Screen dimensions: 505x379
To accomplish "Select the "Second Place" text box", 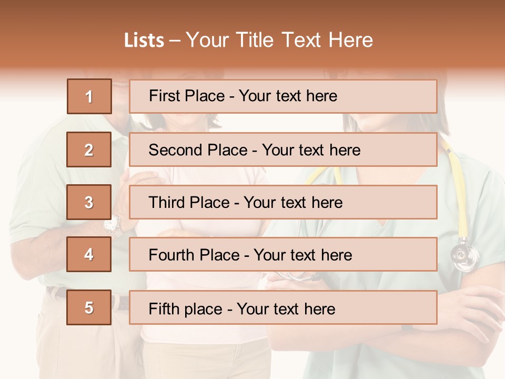I will click(283, 149).
